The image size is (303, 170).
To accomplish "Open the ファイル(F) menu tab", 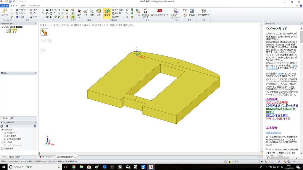I will [4, 6].
